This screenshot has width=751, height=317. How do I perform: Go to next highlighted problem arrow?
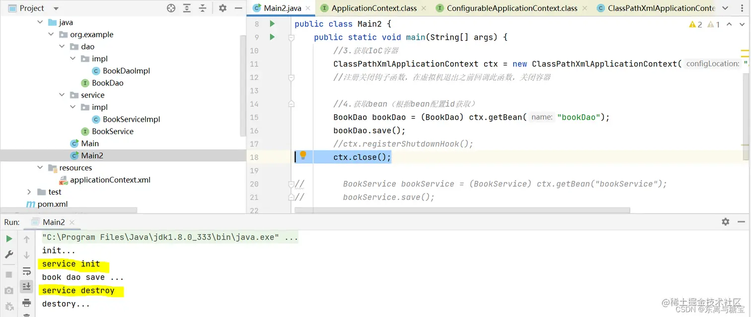click(742, 24)
